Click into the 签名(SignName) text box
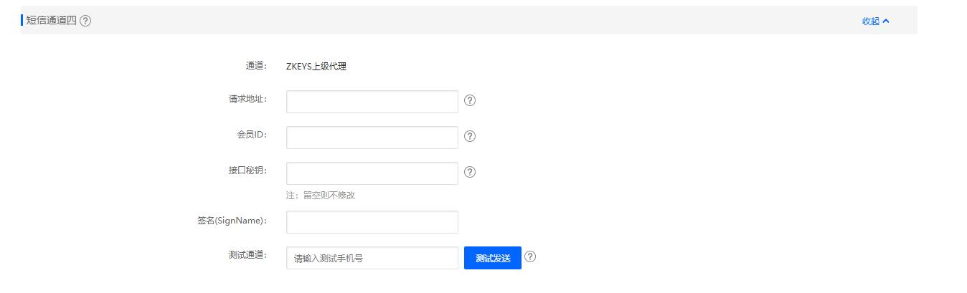Image resolution: width=967 pixels, height=293 pixels. click(x=372, y=222)
